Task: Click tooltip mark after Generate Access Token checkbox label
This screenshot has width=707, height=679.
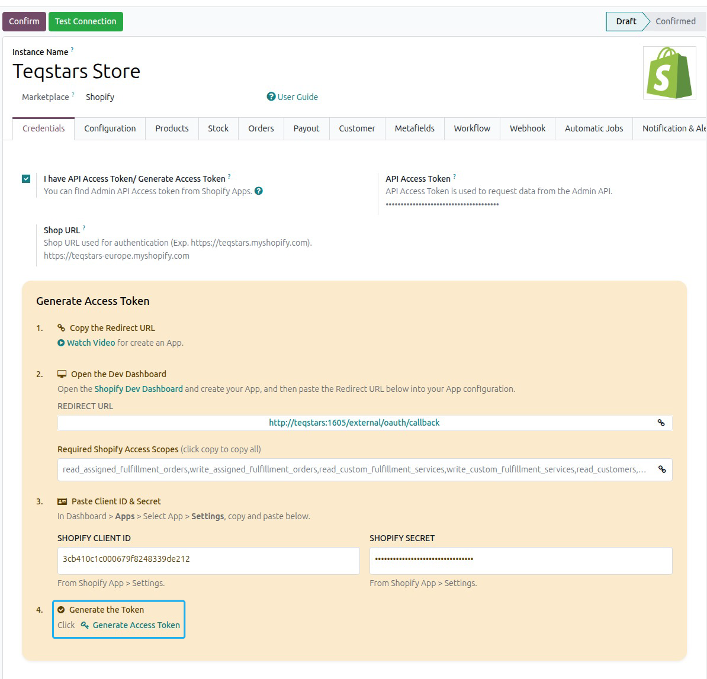Action: click(229, 176)
